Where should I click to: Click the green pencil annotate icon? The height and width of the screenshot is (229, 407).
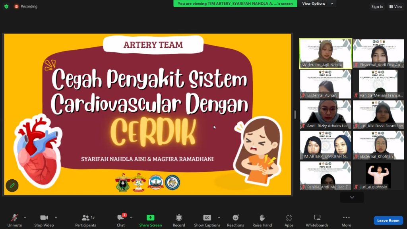pos(12,186)
